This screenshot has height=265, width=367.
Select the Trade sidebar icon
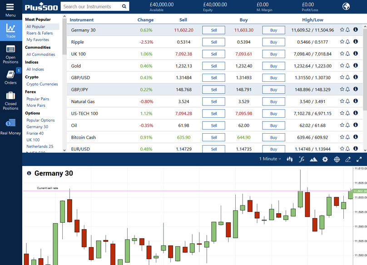coord(11,28)
